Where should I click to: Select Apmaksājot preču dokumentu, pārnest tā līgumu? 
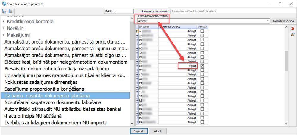pyautogui.click(x=66, y=49)
